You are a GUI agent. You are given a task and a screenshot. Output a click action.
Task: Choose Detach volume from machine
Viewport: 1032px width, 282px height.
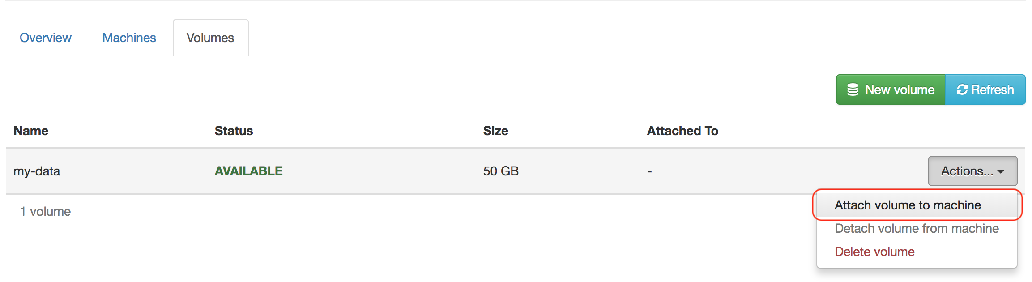pyautogui.click(x=917, y=228)
